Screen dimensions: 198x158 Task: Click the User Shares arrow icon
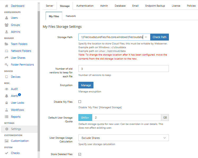[7, 58]
